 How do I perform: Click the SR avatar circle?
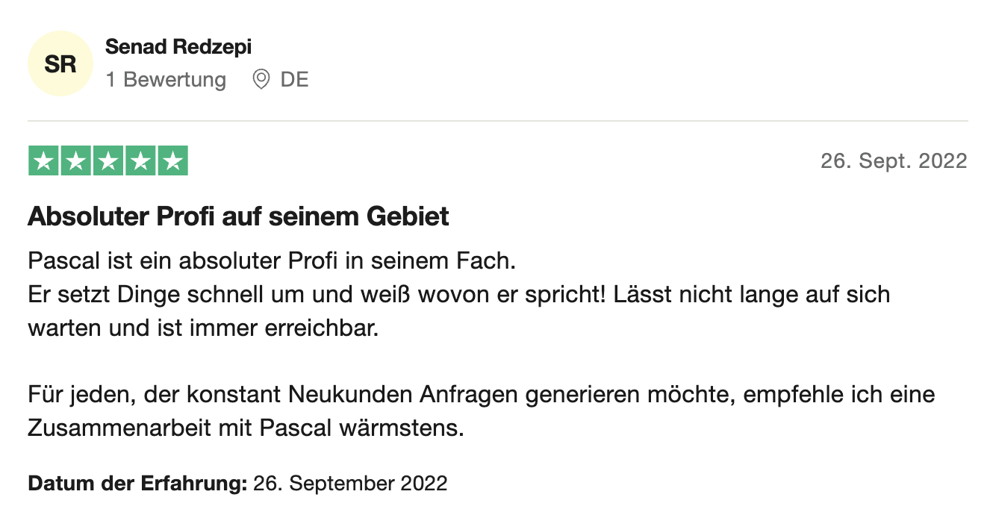point(60,64)
